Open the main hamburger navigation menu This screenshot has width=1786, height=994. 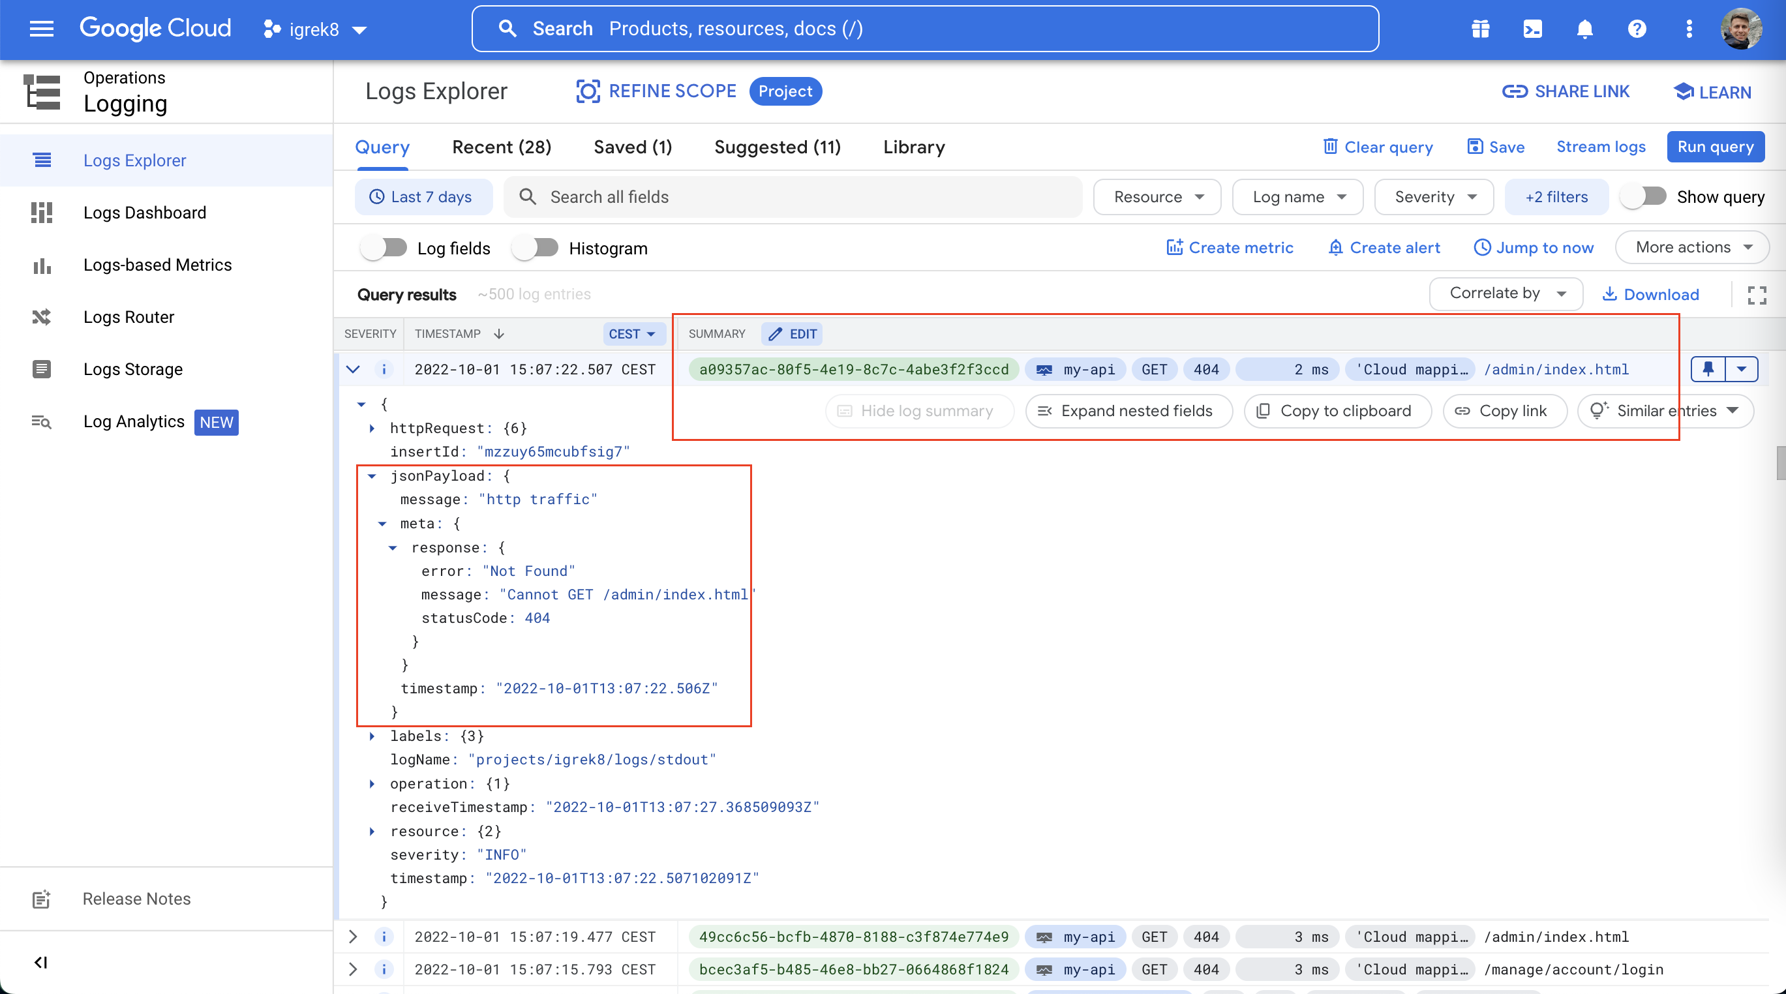coord(42,29)
